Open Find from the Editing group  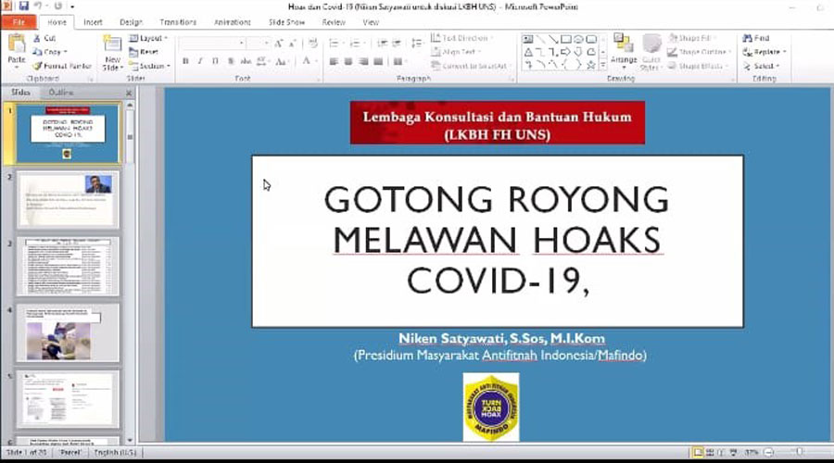(x=756, y=38)
